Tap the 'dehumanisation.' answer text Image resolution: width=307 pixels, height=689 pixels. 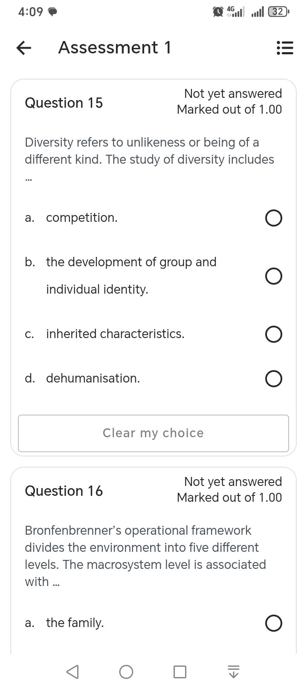[93, 378]
